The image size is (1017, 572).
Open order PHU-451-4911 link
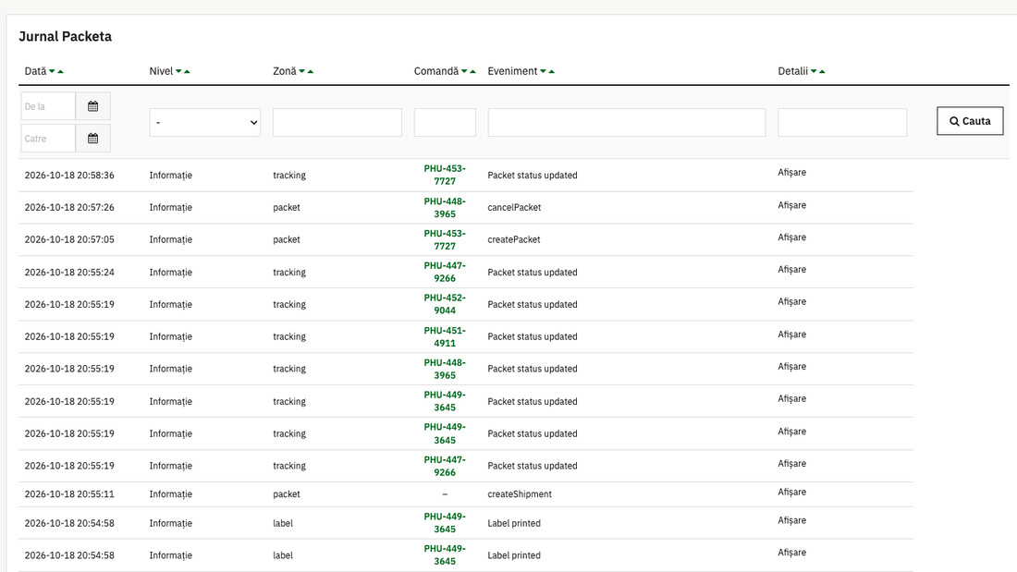pos(445,336)
